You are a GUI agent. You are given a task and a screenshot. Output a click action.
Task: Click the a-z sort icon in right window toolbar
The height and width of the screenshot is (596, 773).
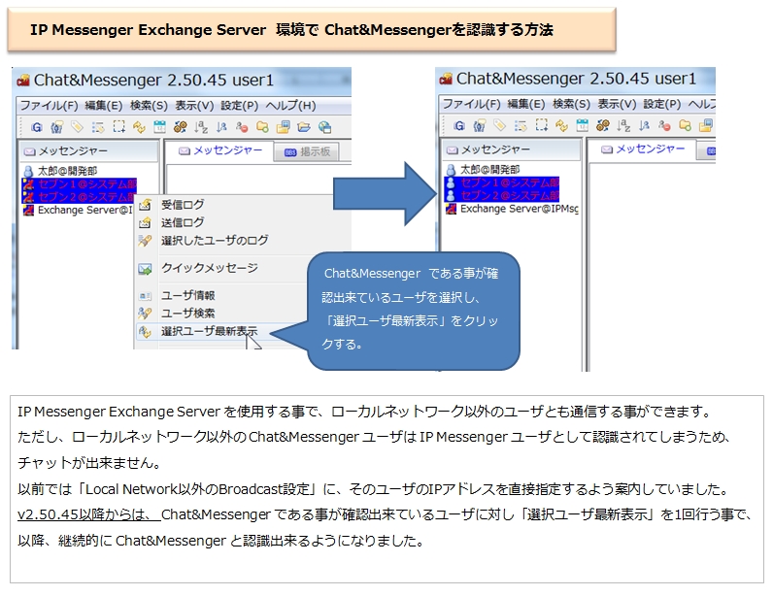623,126
